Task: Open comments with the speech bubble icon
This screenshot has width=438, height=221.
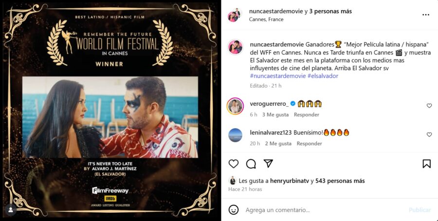Action: (x=251, y=164)
